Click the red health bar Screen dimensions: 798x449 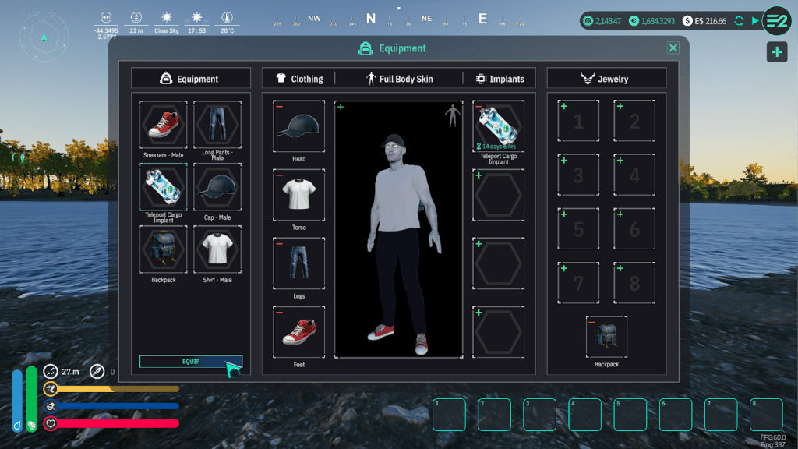[117, 424]
